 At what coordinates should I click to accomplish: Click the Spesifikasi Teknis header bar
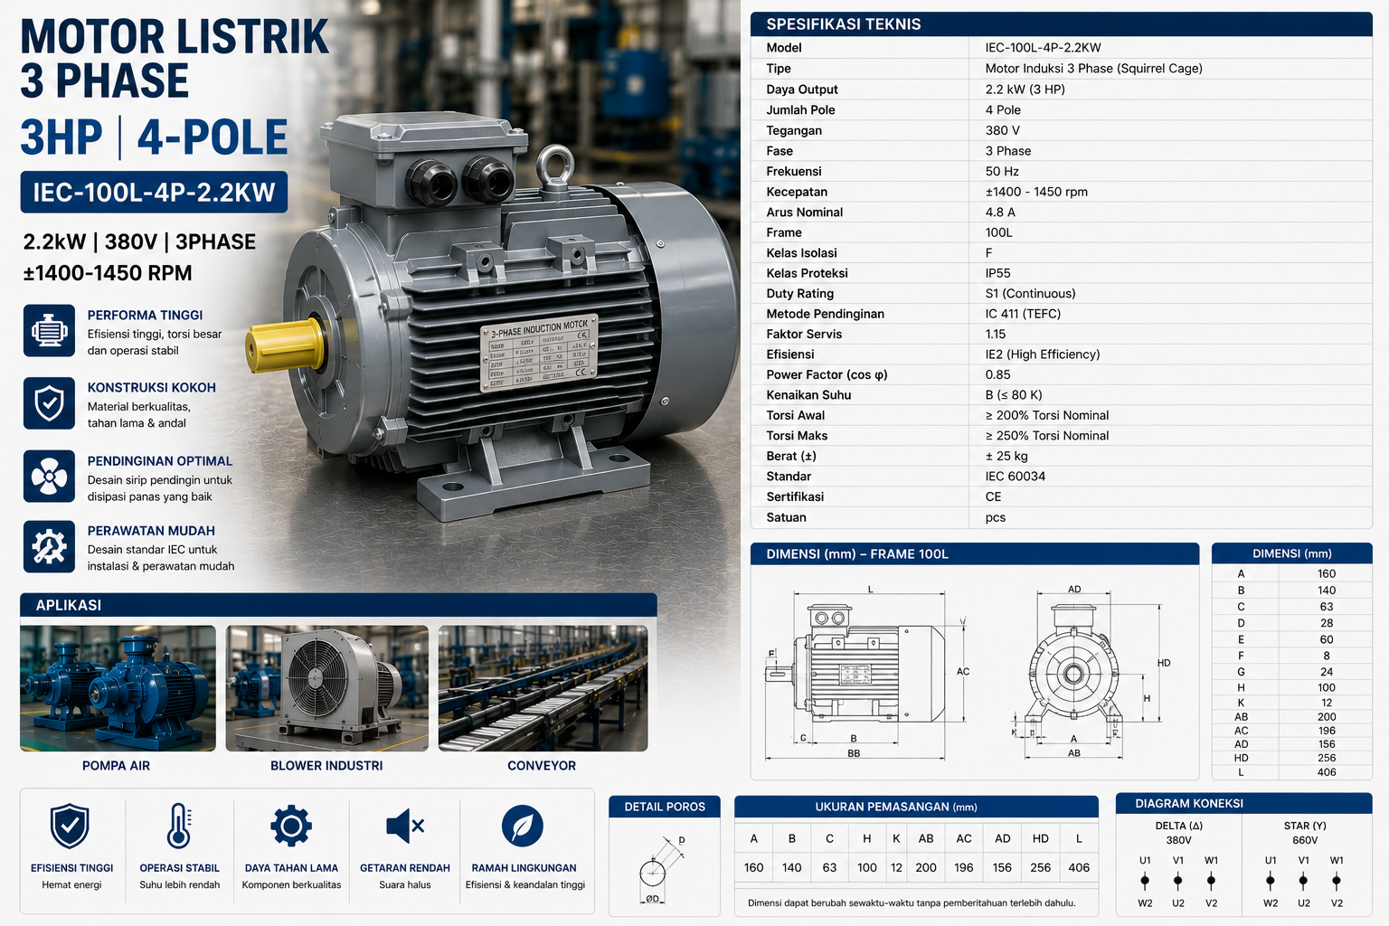coord(1062,24)
